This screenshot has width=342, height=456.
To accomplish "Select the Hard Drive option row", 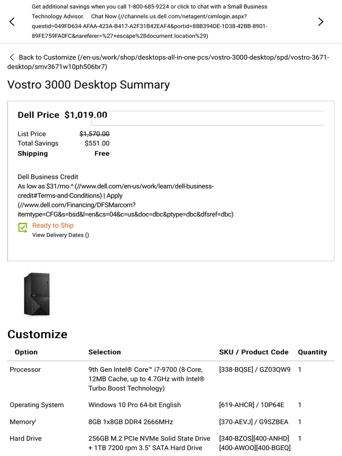I will click(26, 439).
